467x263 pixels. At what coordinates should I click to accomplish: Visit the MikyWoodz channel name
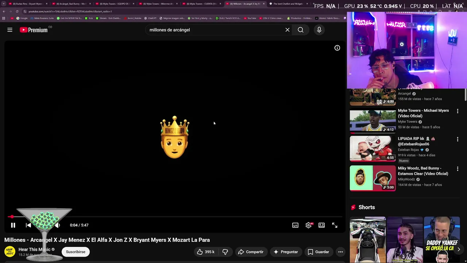click(406, 179)
